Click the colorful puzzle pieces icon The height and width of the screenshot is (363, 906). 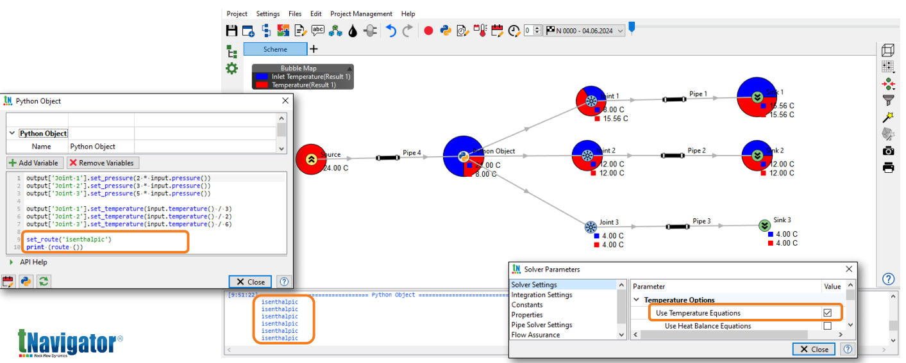tap(283, 31)
